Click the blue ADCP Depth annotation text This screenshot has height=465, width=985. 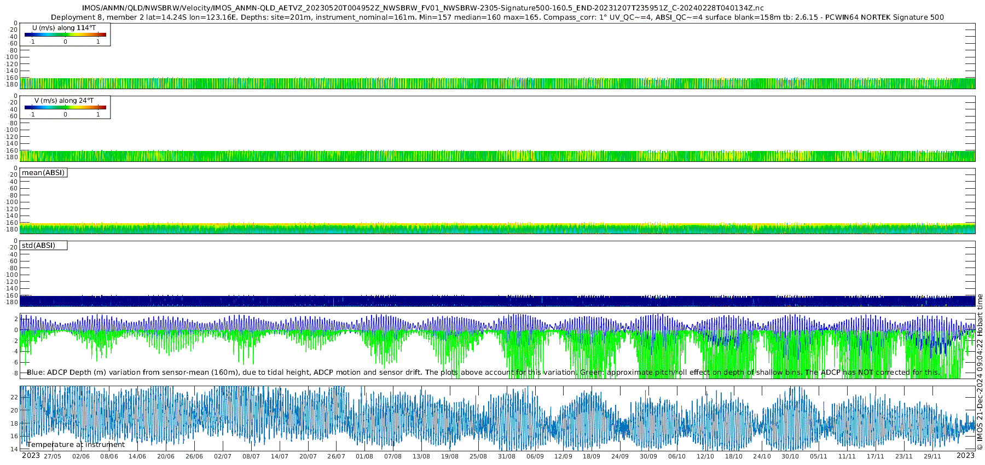[x=483, y=373]
